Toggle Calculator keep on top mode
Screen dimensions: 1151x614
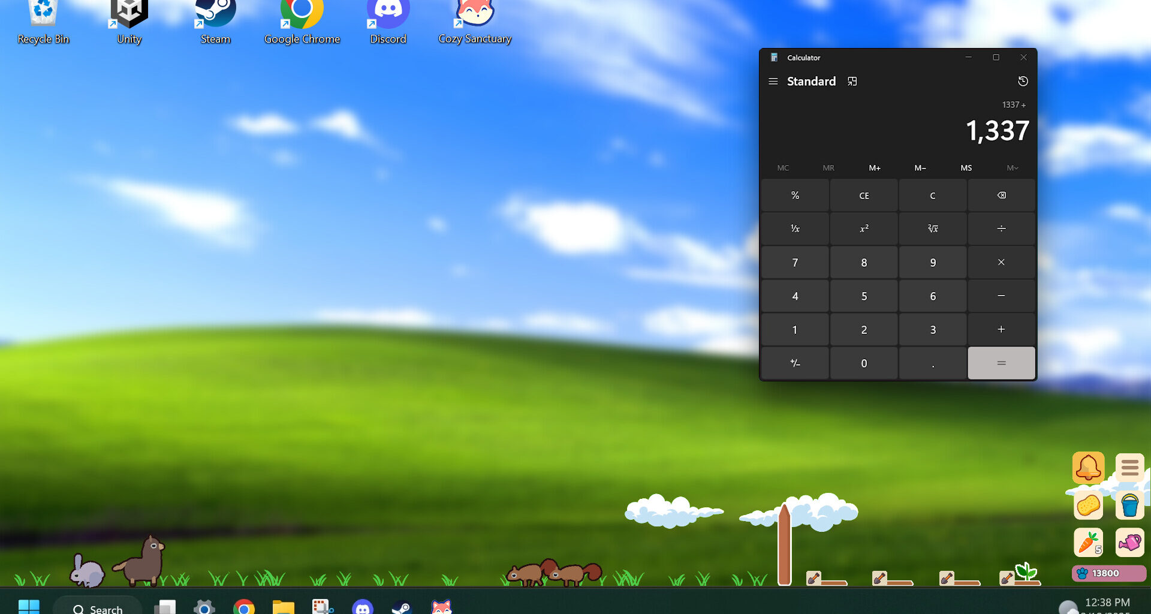tap(852, 82)
